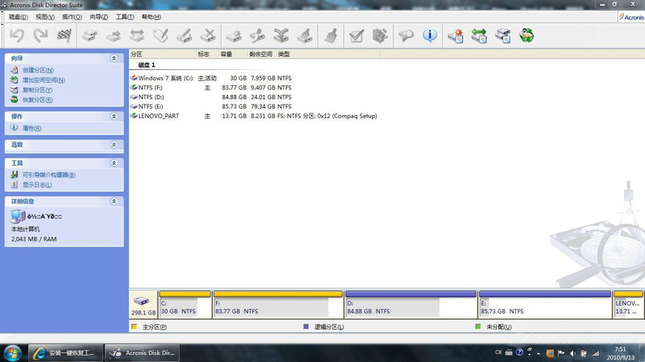Click the Format partition pencil-disk icon
645x362 pixels.
(185, 35)
